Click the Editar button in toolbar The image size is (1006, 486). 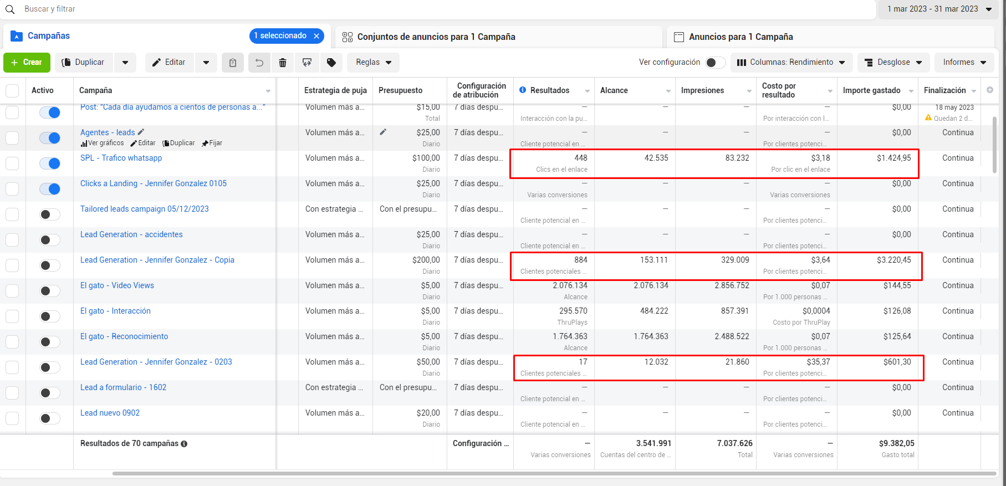(x=170, y=63)
